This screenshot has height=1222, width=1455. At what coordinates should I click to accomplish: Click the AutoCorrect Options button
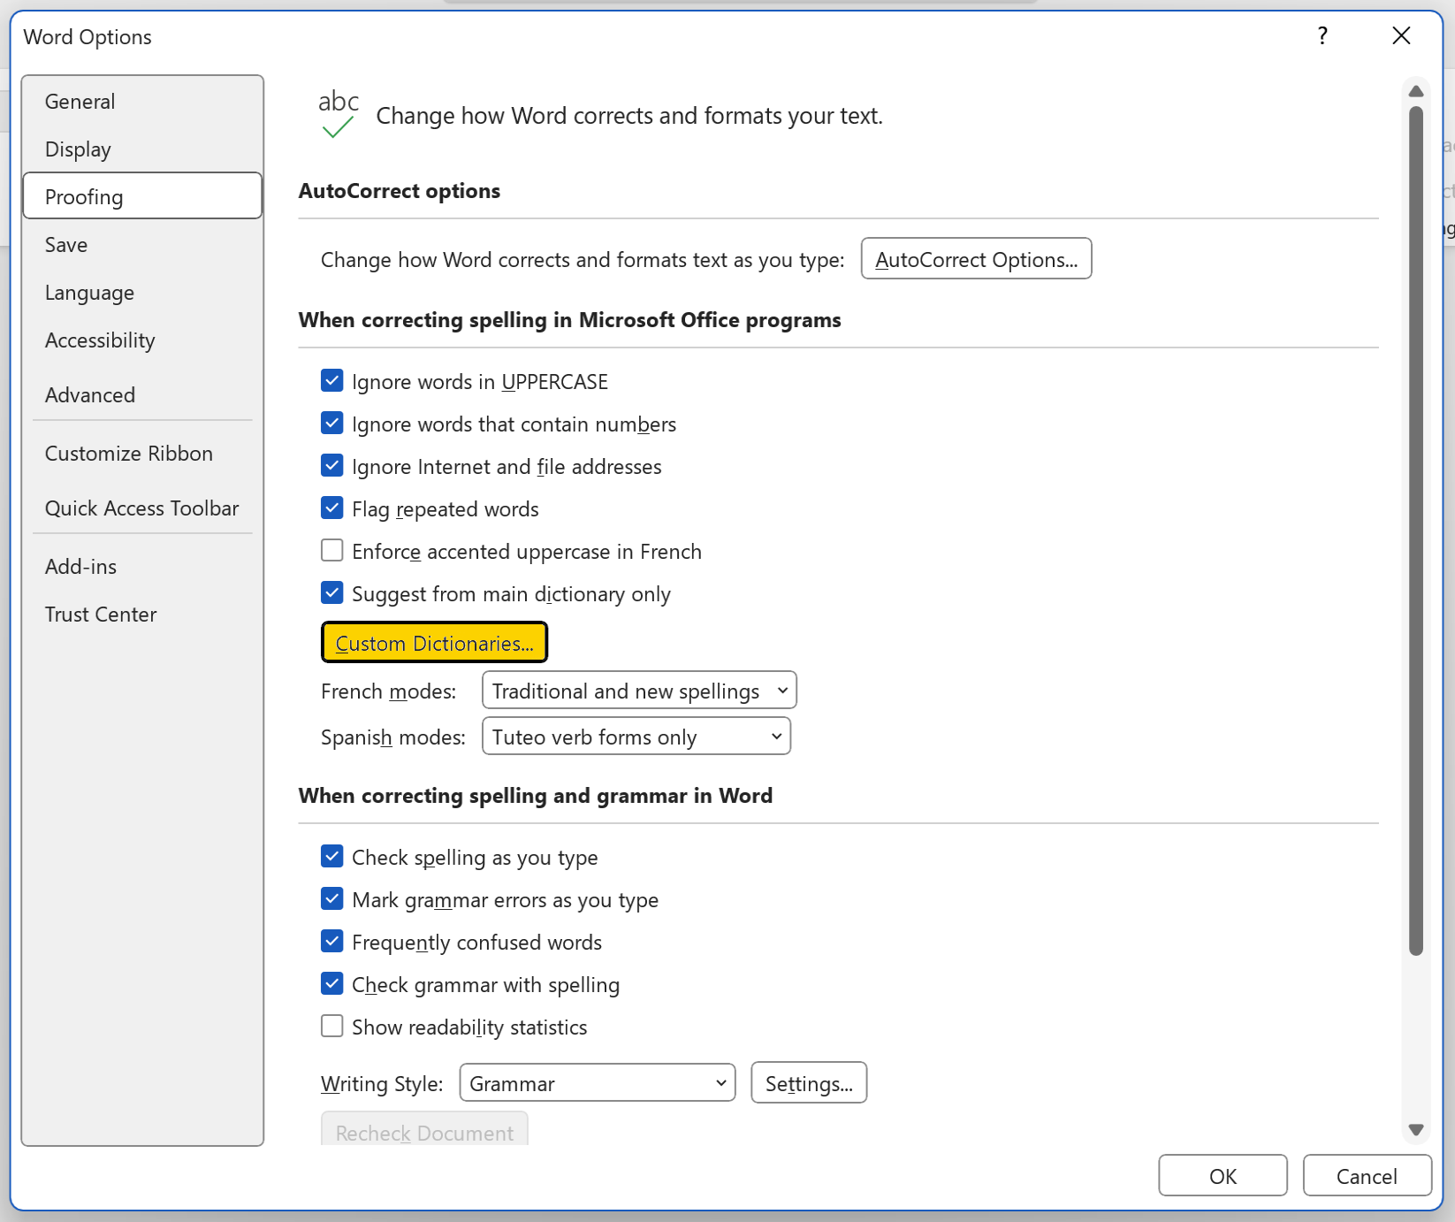[976, 259]
